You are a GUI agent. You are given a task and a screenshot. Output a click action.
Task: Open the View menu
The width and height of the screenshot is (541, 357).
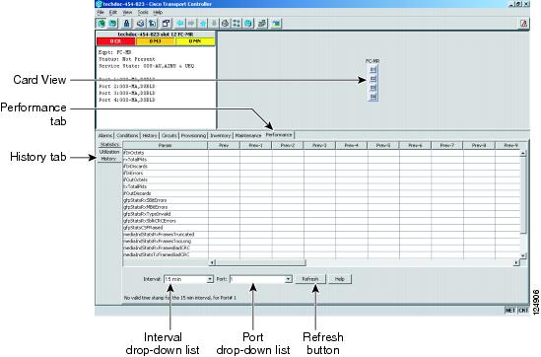point(127,12)
